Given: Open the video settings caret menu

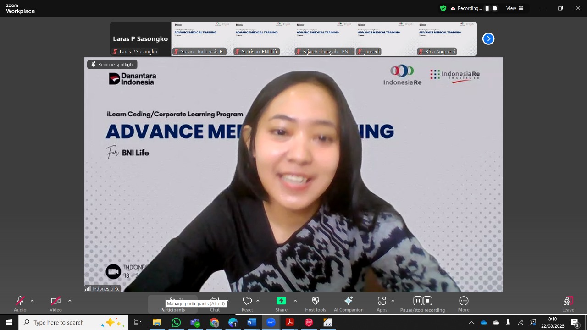Looking at the screenshot, I should click(x=70, y=301).
